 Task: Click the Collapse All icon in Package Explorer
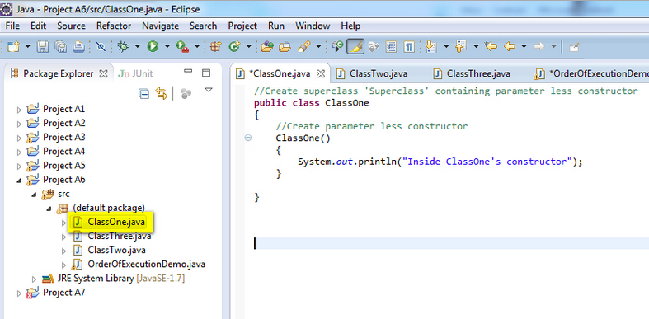click(143, 94)
